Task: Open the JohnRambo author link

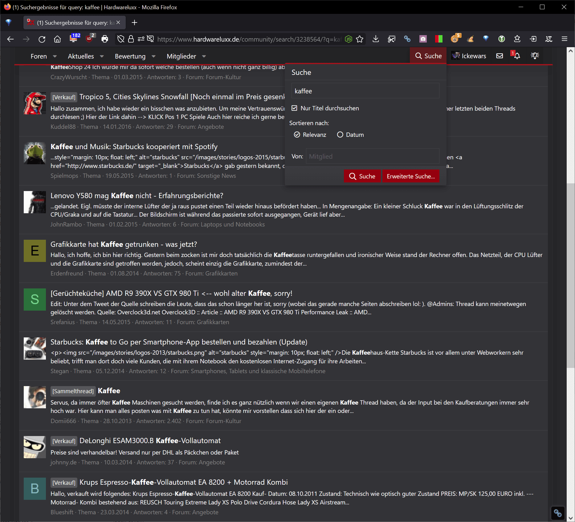Action: point(66,224)
